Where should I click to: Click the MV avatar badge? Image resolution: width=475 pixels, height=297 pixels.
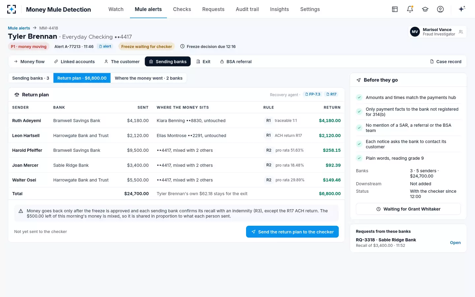pyautogui.click(x=415, y=32)
